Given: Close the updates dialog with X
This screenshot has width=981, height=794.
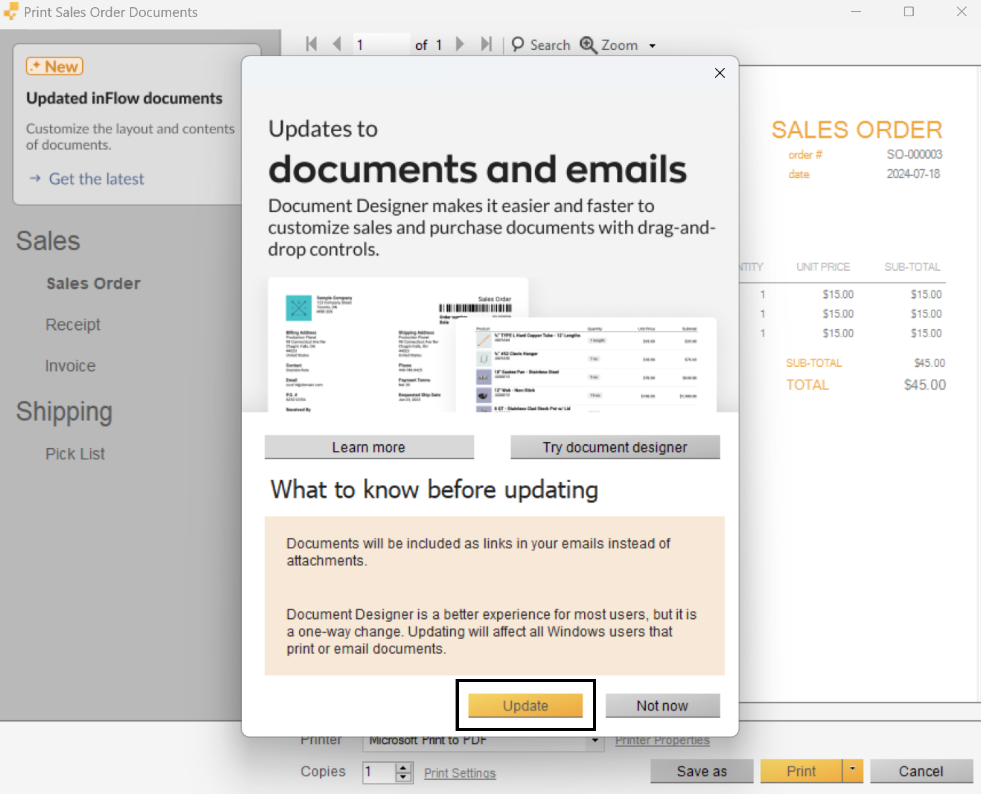Looking at the screenshot, I should 719,73.
